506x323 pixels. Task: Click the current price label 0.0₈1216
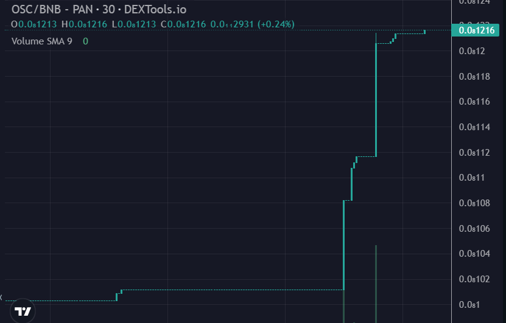click(x=476, y=30)
